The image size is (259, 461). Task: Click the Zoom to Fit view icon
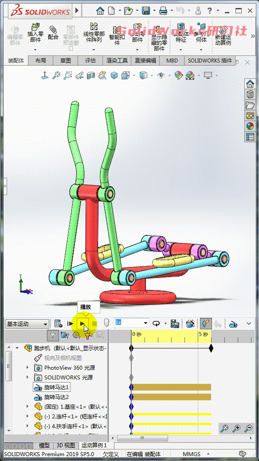point(56,75)
